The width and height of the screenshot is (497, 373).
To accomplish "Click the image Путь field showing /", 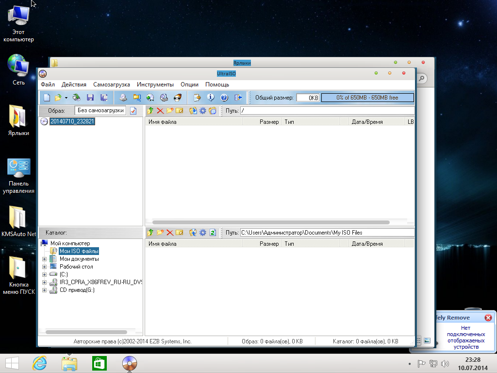I will pyautogui.click(x=328, y=111).
